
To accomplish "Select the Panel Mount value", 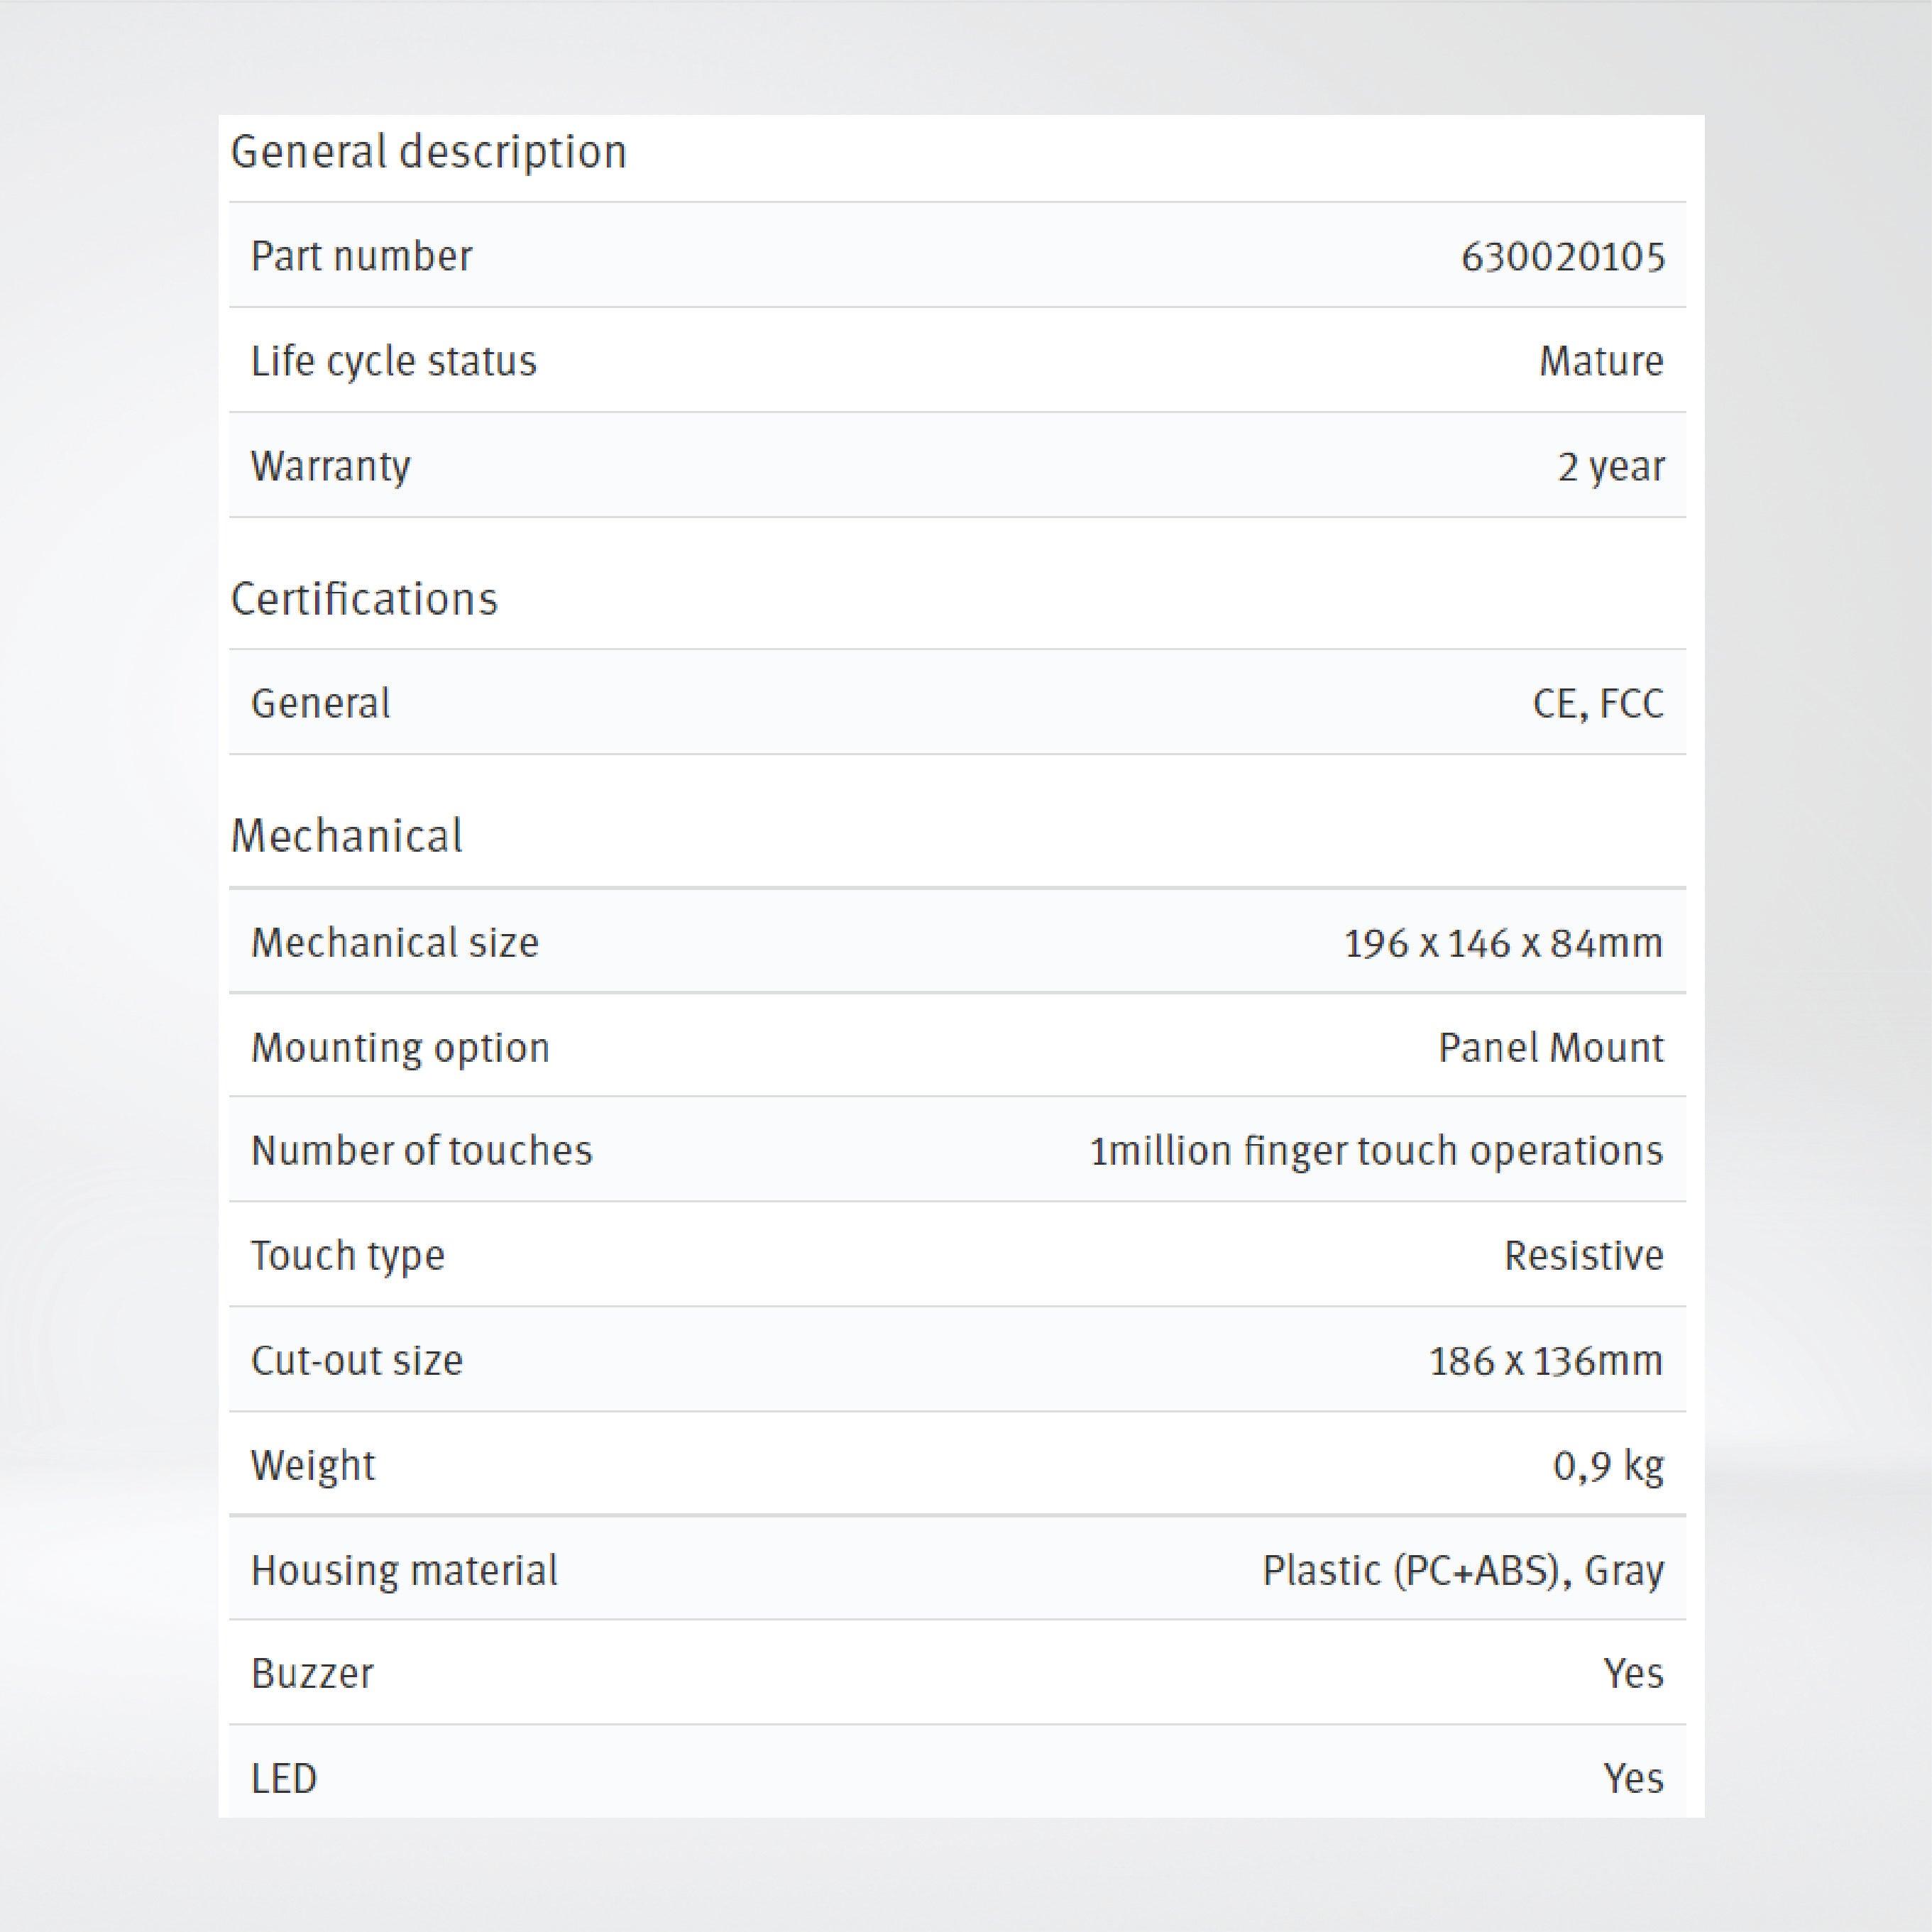I will (x=1550, y=1048).
